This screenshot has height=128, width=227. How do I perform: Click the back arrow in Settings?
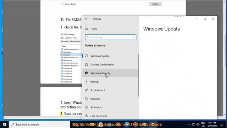[x=87, y=19]
